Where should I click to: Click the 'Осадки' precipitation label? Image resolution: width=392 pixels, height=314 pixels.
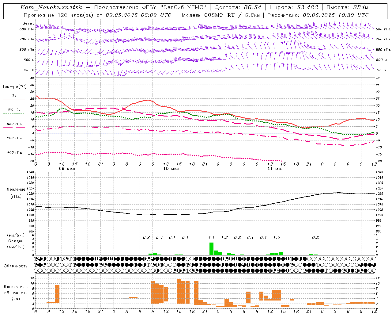click(x=16, y=241)
